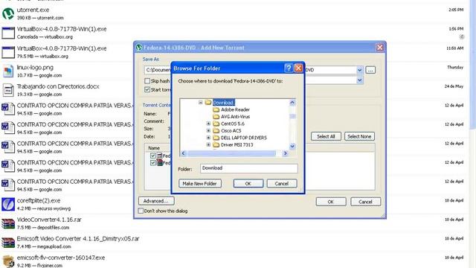
Task: Click the folder tree horizontal scrollbar thumb
Action: [x=231, y=153]
